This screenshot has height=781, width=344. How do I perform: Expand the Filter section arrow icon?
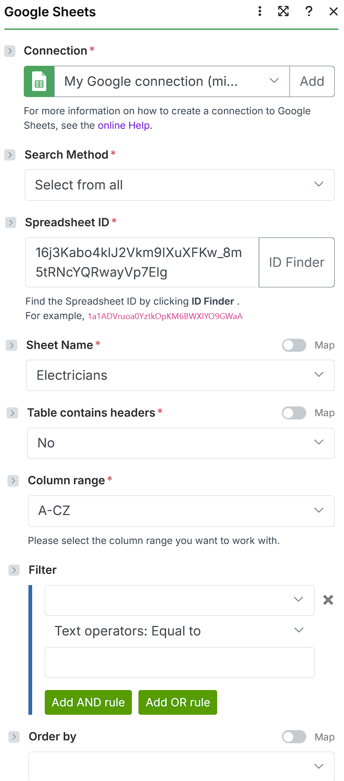(14, 570)
